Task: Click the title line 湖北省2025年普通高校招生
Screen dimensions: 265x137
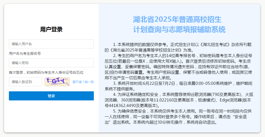Action: tap(177, 19)
